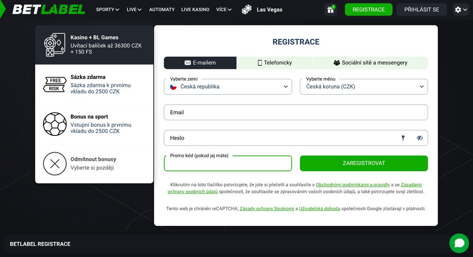Click the X circle refuse bonuses icon
Screen dimensions: 473x257
[54, 164]
